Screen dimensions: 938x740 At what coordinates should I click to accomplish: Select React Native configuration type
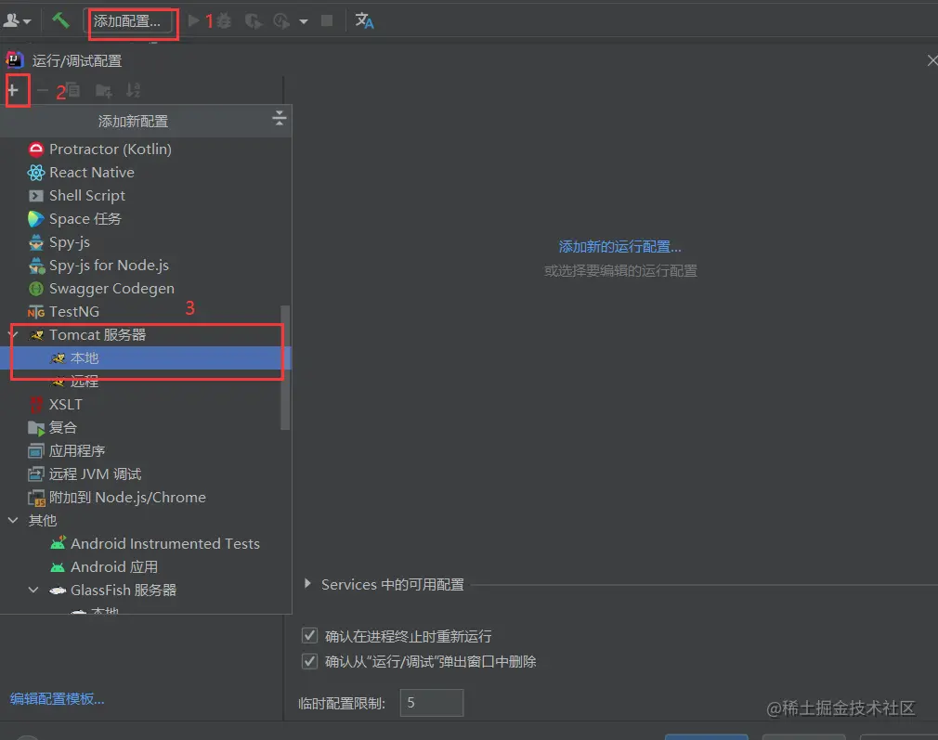(x=146, y=173)
